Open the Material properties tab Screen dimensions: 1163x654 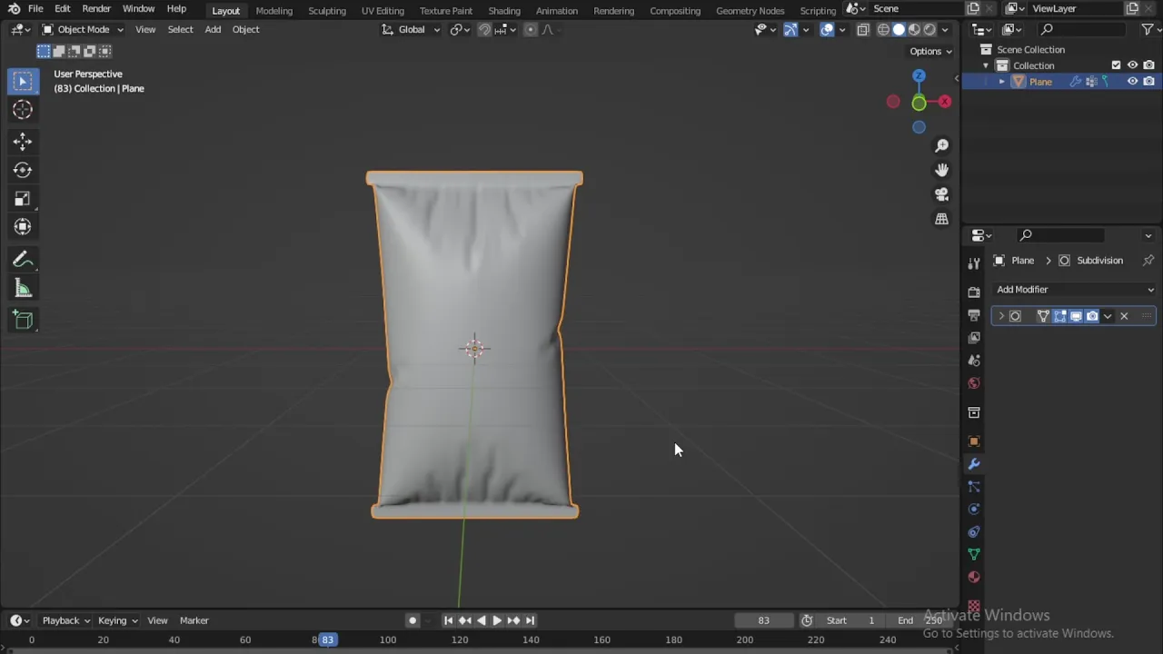974,577
